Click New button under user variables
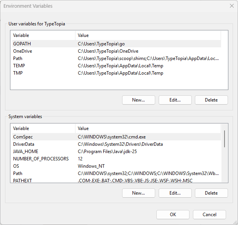The image size is (238, 225). (x=138, y=100)
